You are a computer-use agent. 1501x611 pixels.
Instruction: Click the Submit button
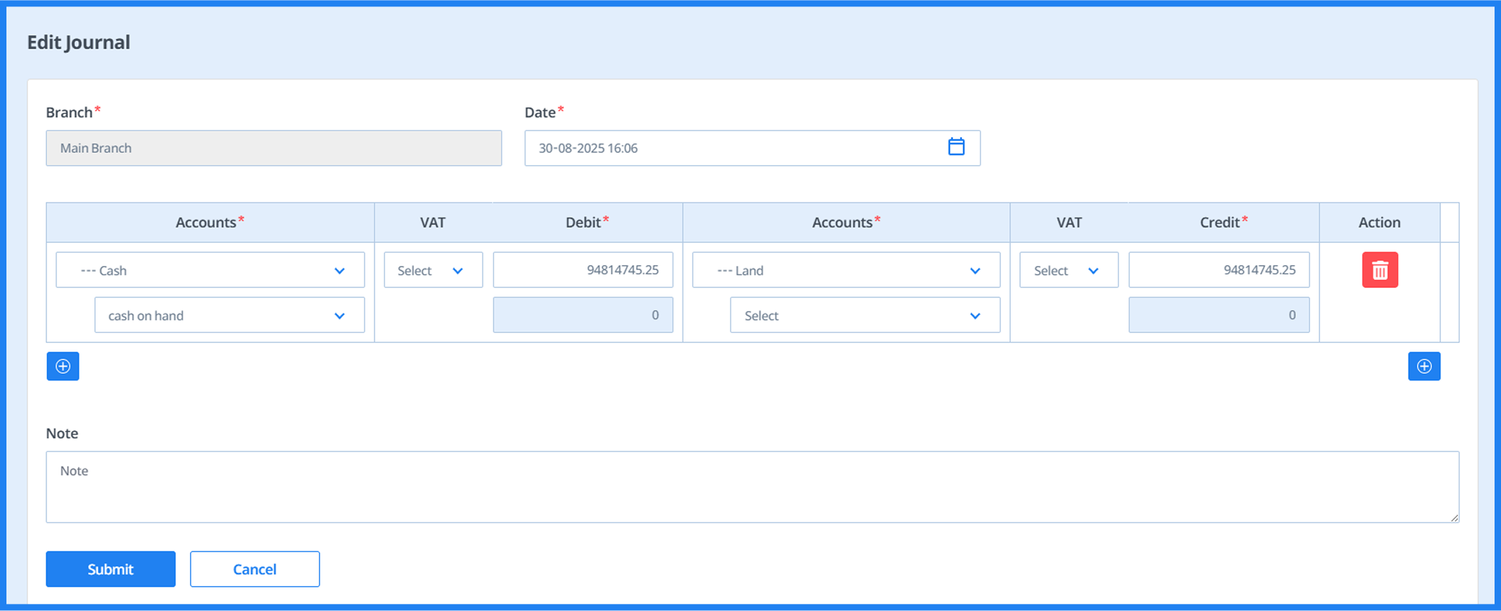tap(111, 569)
